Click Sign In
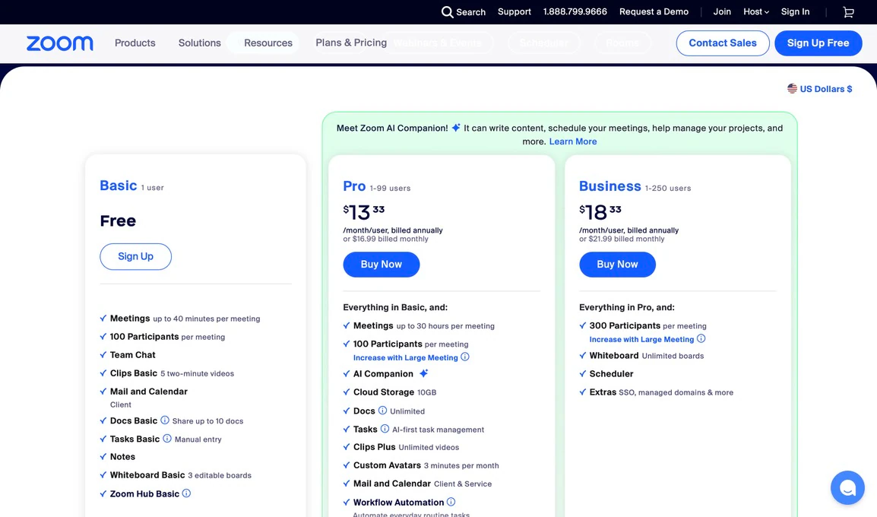 click(796, 11)
